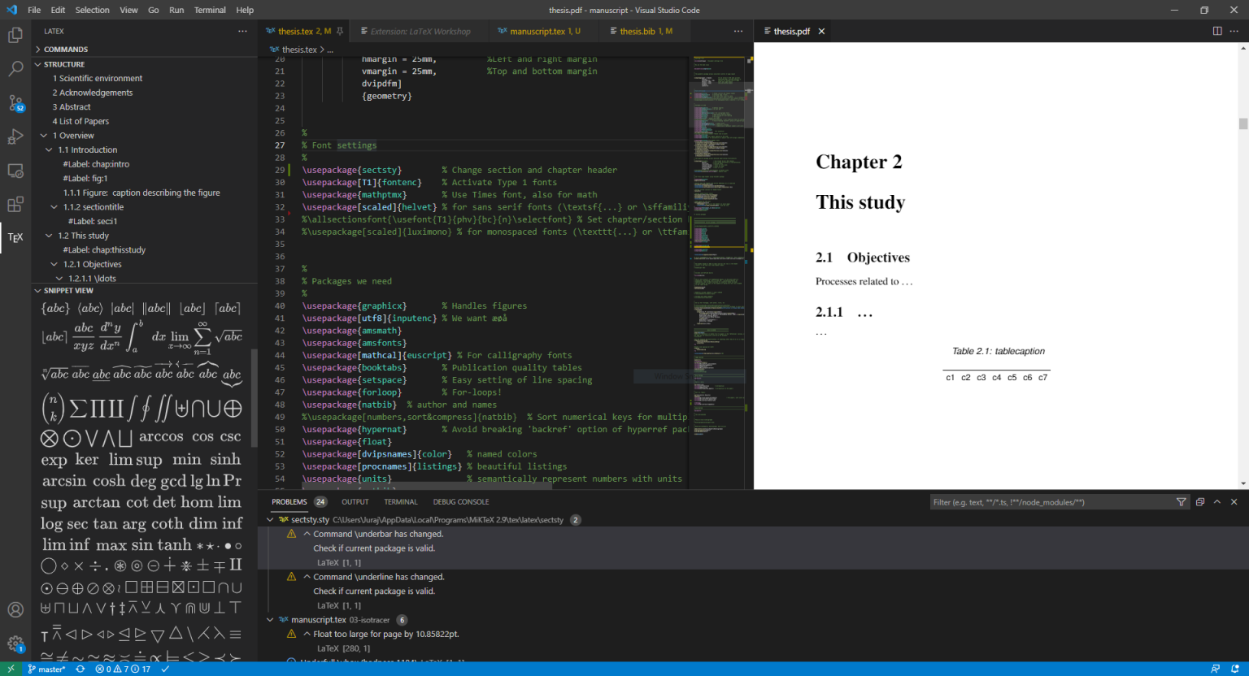
Task: Select the filter icon in Problems panel
Action: pos(1182,501)
